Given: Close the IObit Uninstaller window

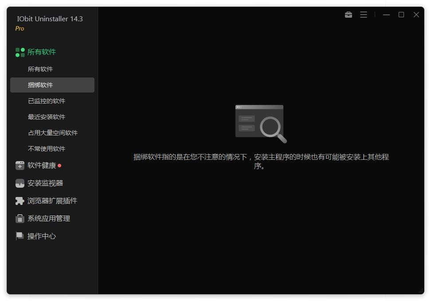Looking at the screenshot, I should tap(416, 15).
